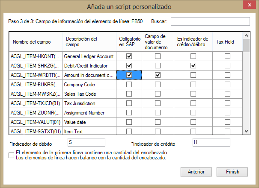Focus the Indicador de débito input
259x188 pixels.
86,142
